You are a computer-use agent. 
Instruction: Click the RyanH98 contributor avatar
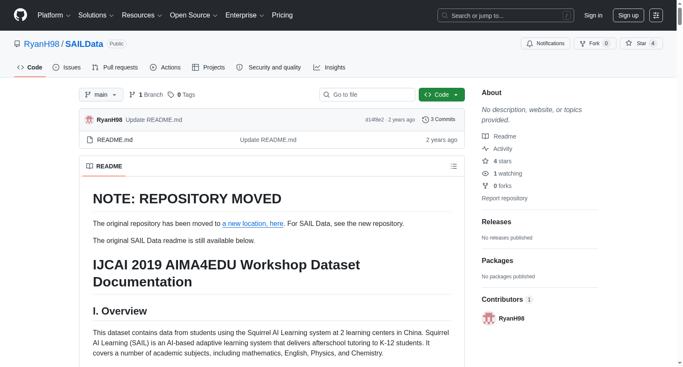pos(489,318)
